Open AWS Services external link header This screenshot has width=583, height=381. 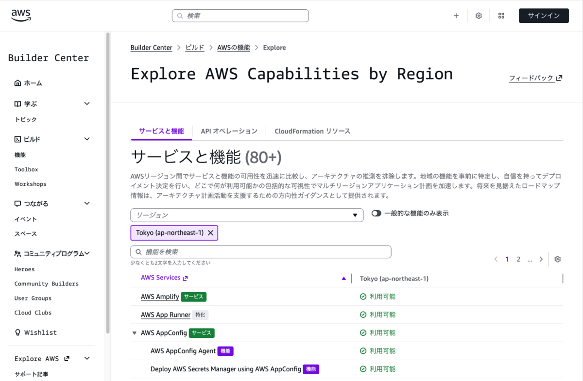(164, 278)
